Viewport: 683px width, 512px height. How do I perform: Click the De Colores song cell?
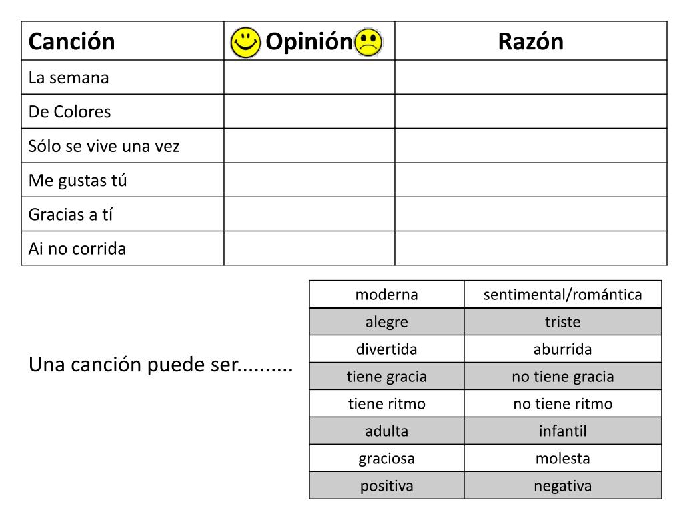tap(123, 111)
